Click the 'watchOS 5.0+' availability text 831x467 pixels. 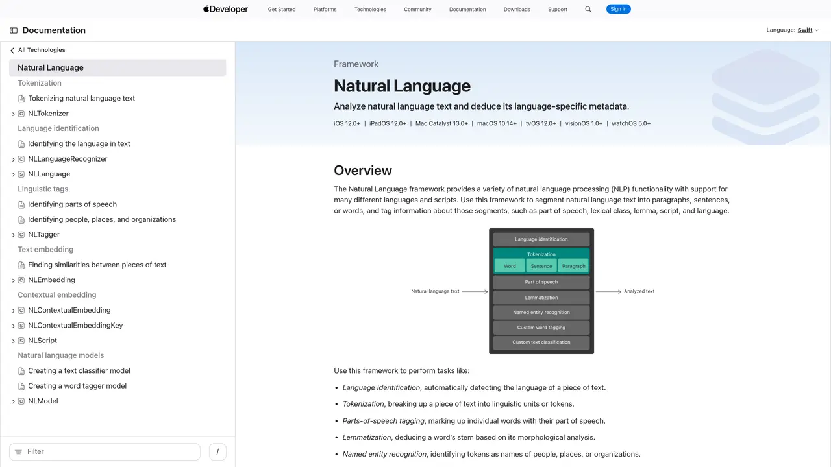pos(631,123)
